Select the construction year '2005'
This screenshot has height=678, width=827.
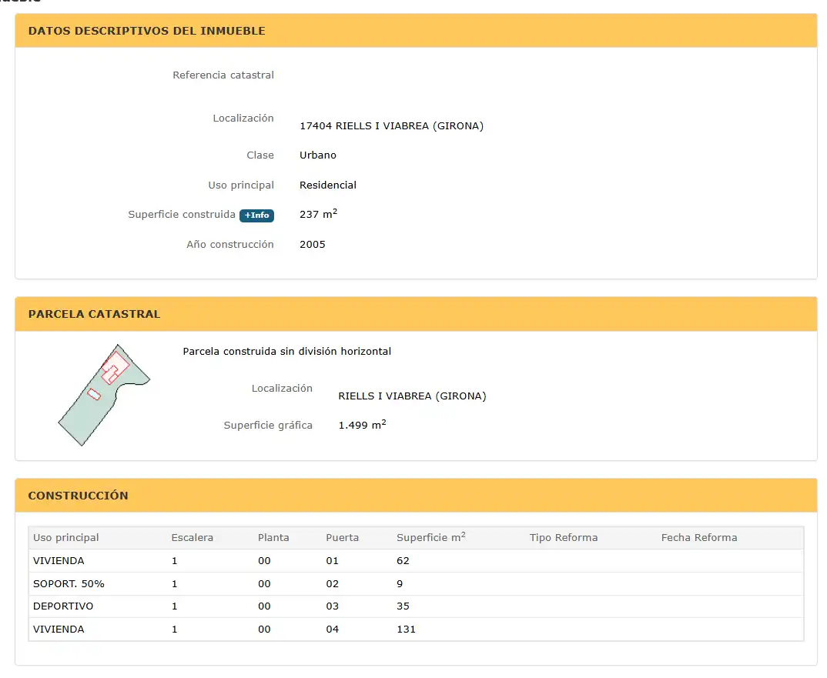[312, 245]
